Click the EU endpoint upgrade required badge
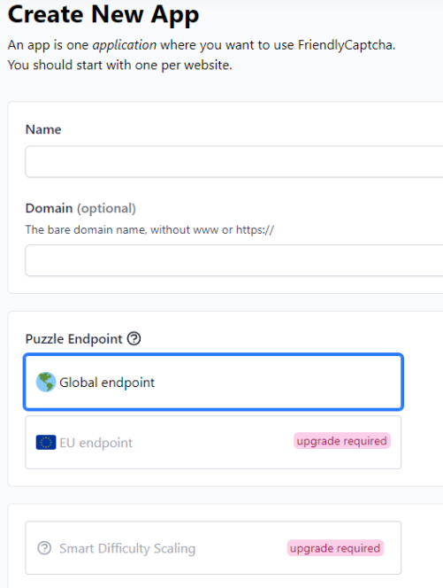This screenshot has width=443, height=588. pyautogui.click(x=342, y=441)
